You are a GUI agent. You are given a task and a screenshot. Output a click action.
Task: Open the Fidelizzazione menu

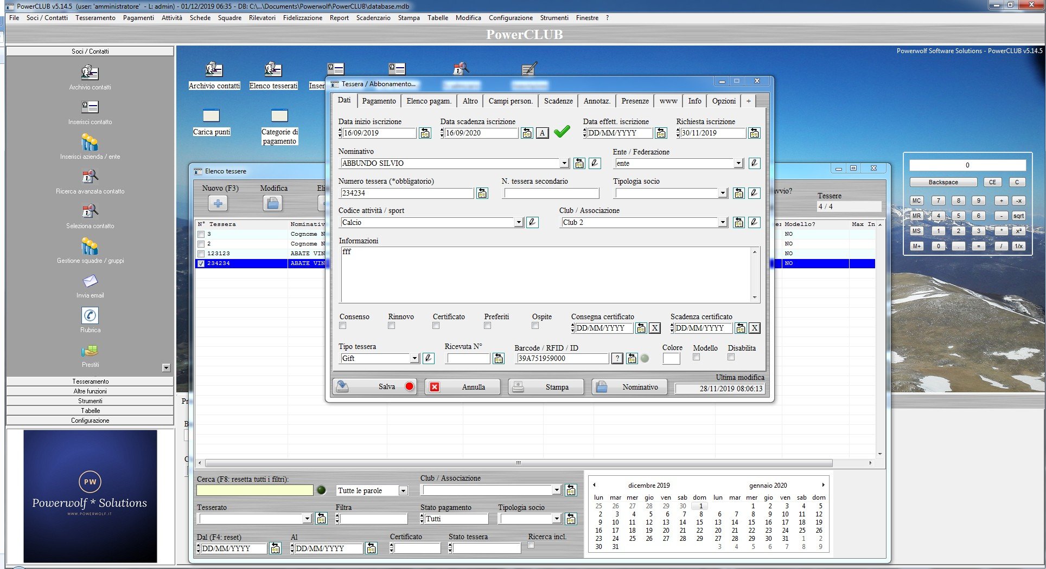(303, 18)
